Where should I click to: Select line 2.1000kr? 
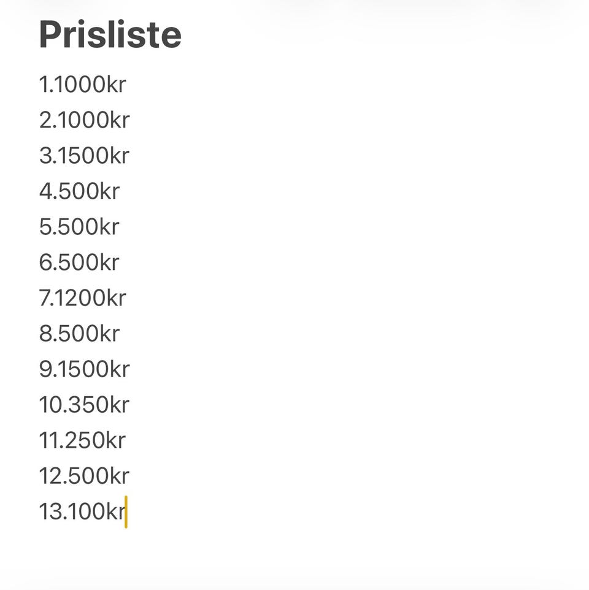(84, 120)
